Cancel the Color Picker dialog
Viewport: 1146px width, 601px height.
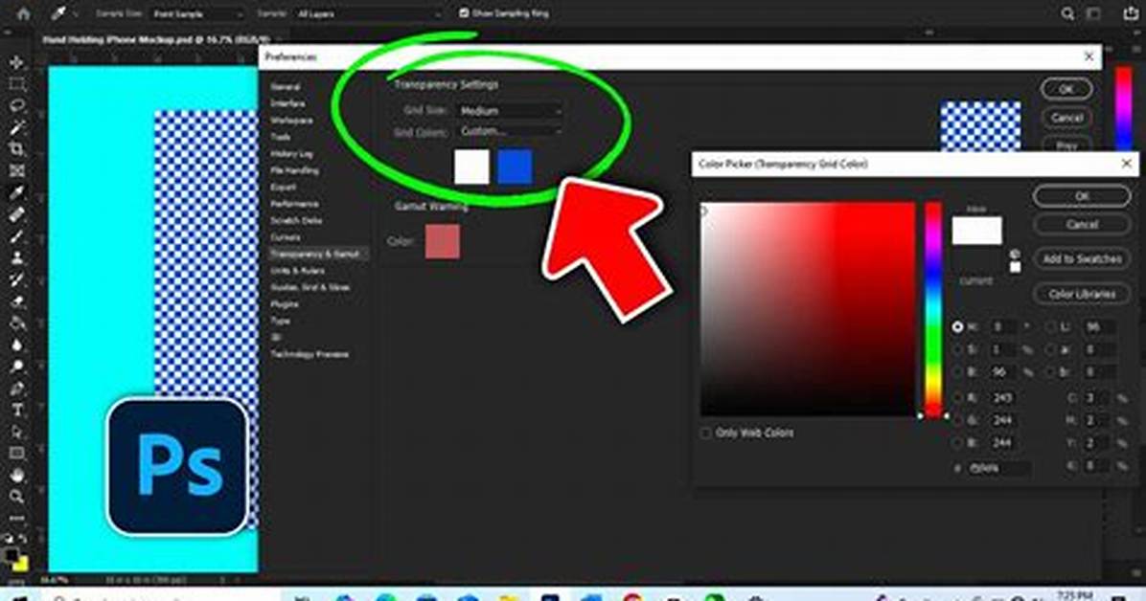click(1082, 225)
